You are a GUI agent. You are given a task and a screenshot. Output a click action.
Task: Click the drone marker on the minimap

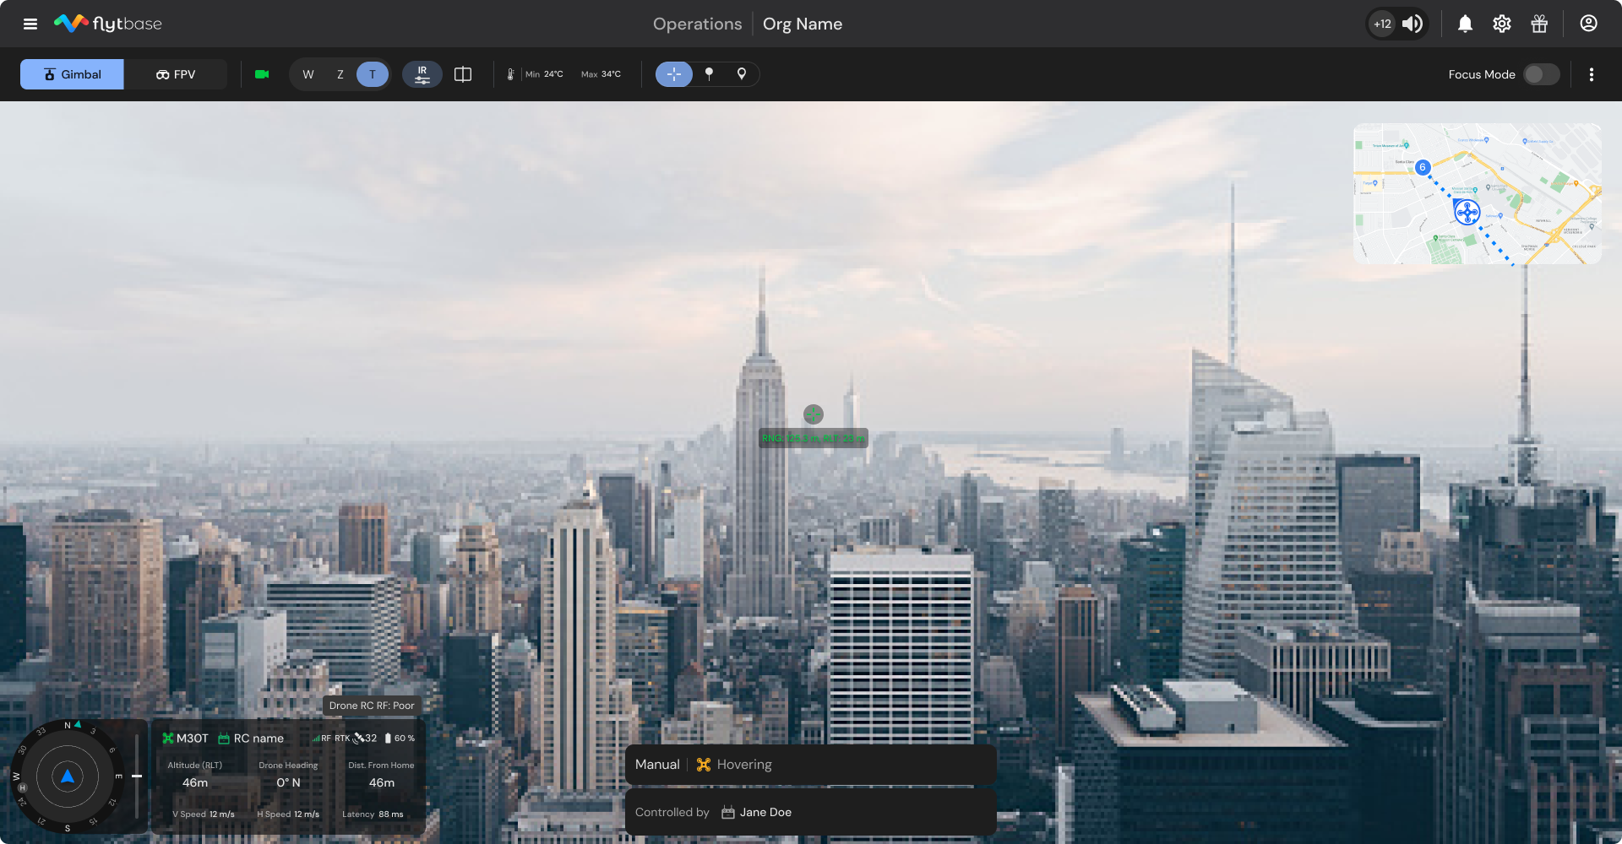1467,212
